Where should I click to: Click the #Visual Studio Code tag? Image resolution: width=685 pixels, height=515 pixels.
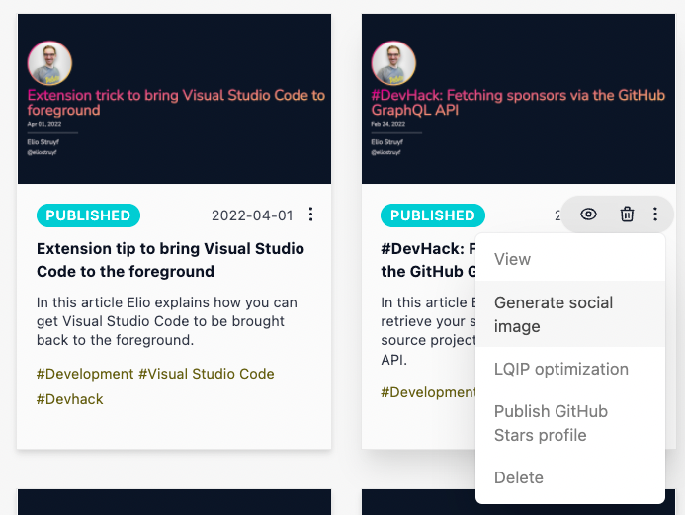[207, 374]
